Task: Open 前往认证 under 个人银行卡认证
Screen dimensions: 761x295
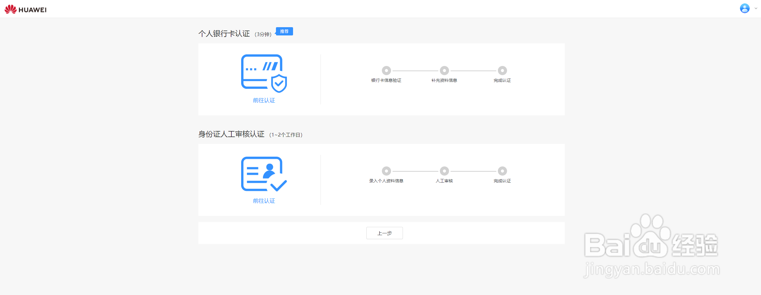Action: pyautogui.click(x=264, y=100)
